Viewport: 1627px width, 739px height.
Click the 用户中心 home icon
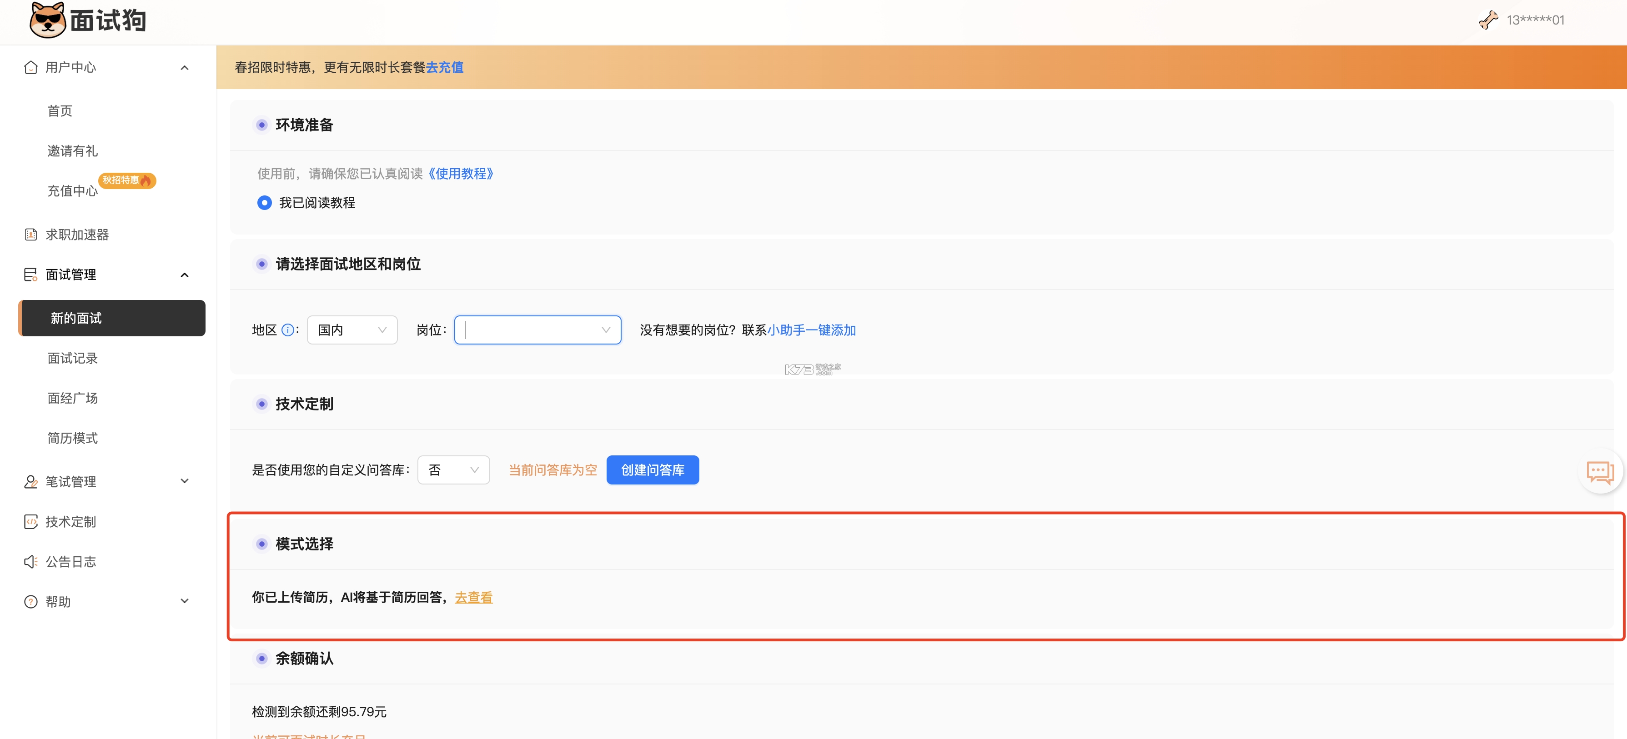(31, 67)
